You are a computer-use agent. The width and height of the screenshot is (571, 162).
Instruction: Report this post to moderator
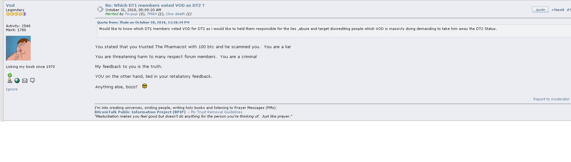(551, 99)
